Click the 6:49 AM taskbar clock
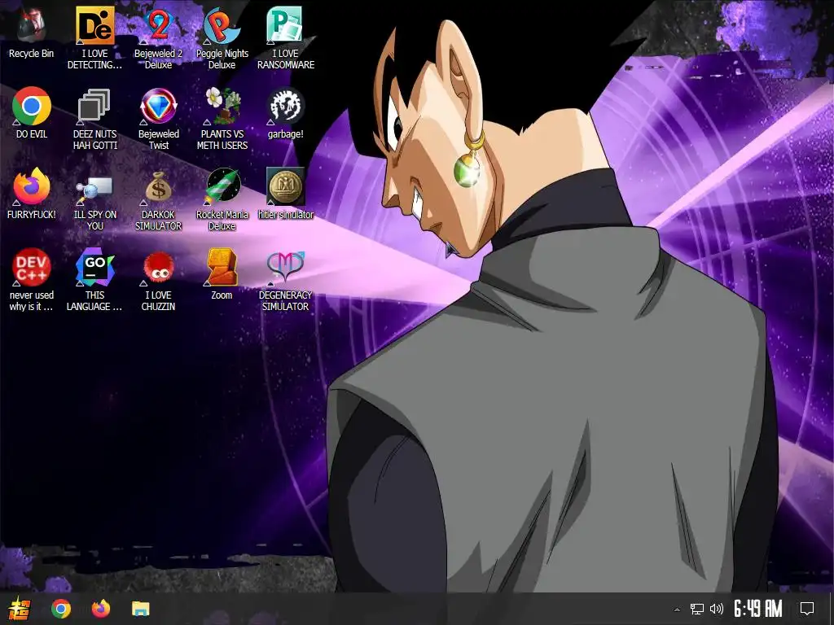834x625 pixels. click(x=758, y=609)
